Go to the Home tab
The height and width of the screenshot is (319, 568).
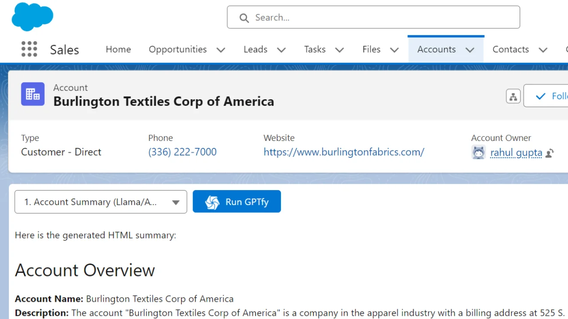point(118,49)
